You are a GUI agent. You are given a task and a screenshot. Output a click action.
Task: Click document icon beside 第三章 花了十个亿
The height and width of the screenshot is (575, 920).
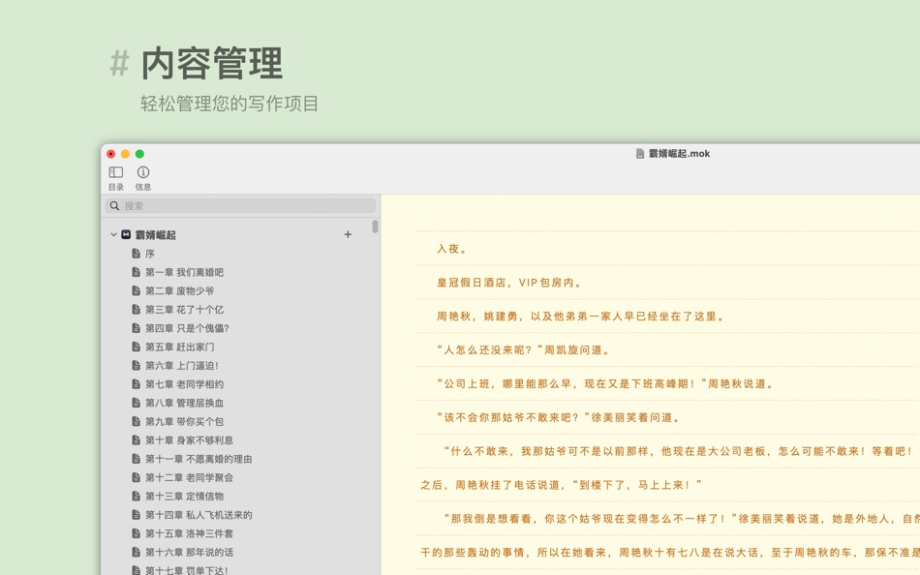pyautogui.click(x=137, y=310)
